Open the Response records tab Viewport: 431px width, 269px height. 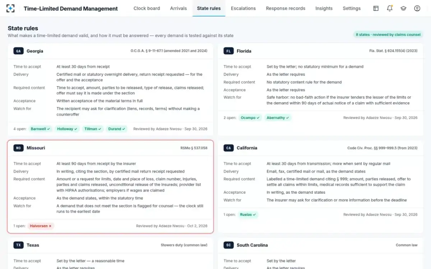[x=286, y=8]
